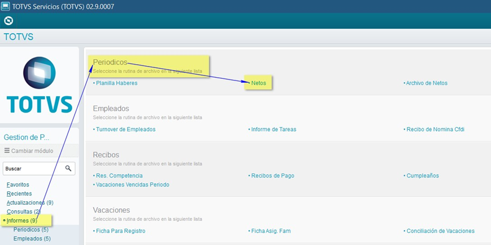Open Res. Competencia report
This screenshot has height=245, width=491.
pyautogui.click(x=118, y=176)
